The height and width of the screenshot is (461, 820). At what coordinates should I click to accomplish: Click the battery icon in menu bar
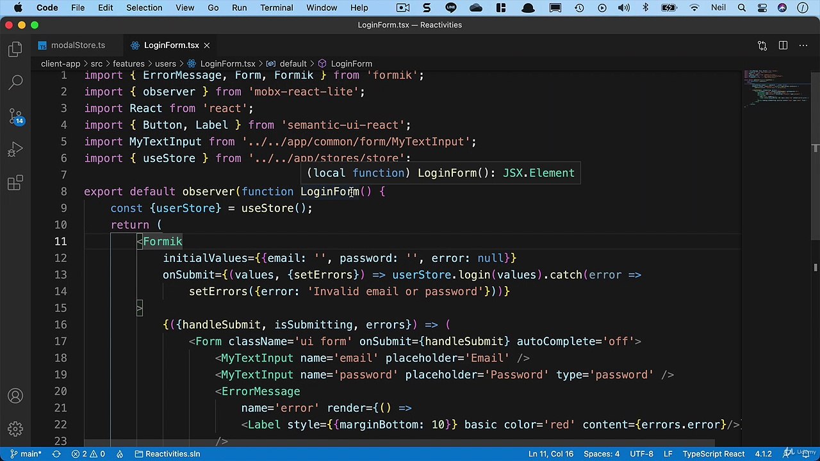point(669,8)
